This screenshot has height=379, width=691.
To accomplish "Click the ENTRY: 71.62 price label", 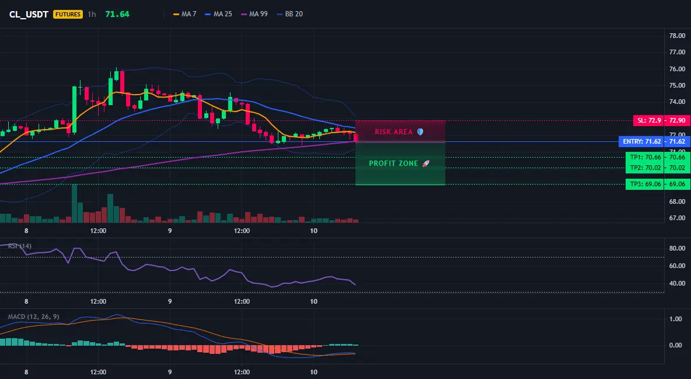I will click(x=641, y=142).
